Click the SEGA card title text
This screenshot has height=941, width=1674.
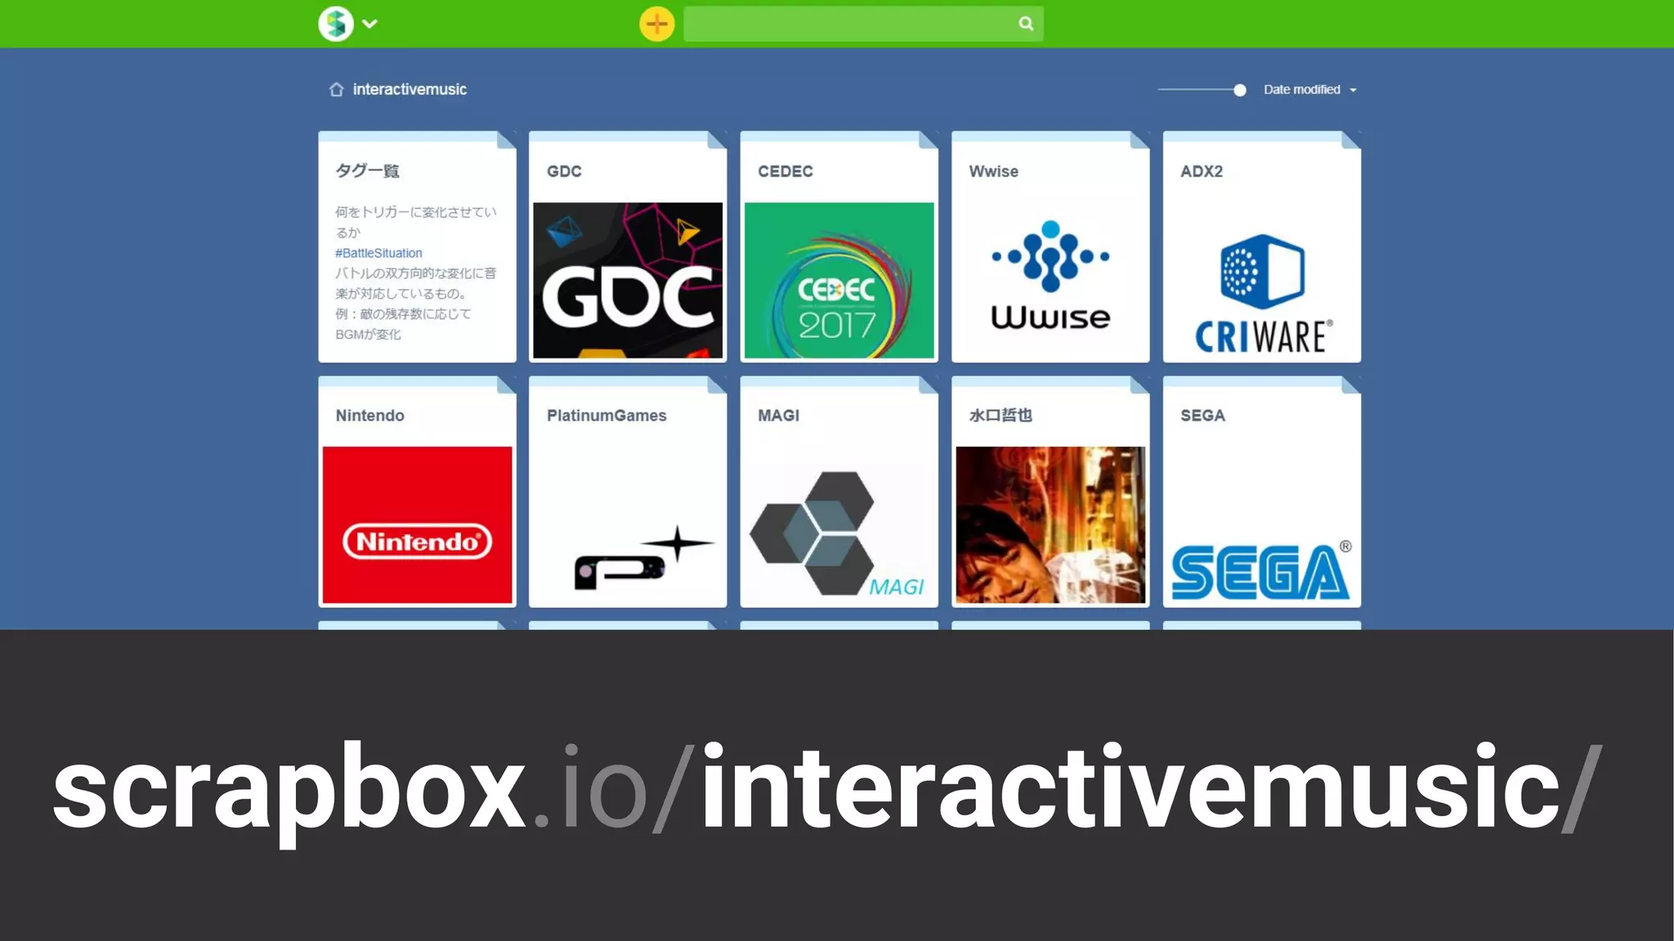click(x=1202, y=416)
